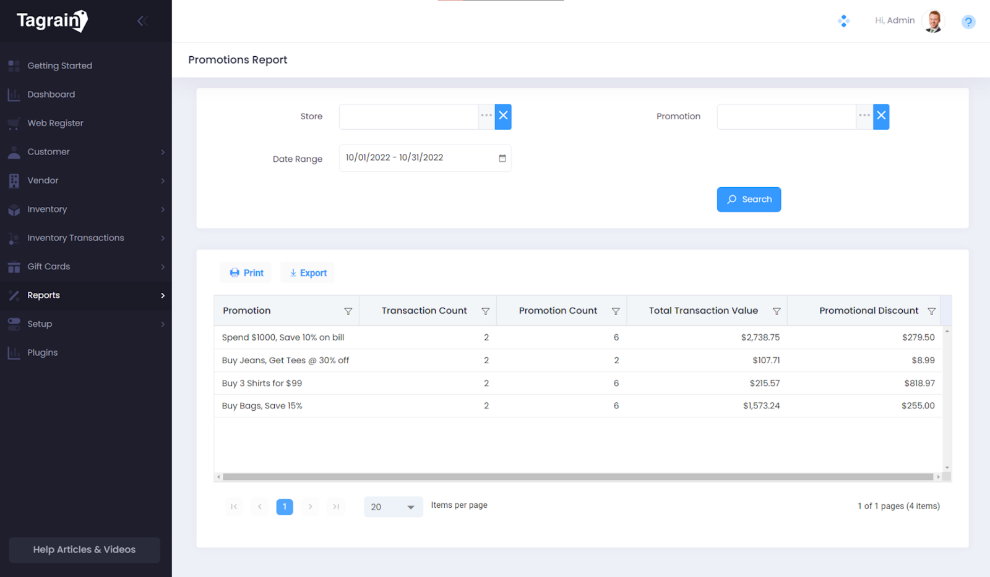
Task: Filter the Transaction Count column
Action: point(485,311)
